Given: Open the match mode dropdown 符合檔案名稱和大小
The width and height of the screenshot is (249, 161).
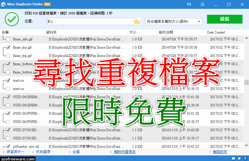Looking at the screenshot, I should (174, 22).
